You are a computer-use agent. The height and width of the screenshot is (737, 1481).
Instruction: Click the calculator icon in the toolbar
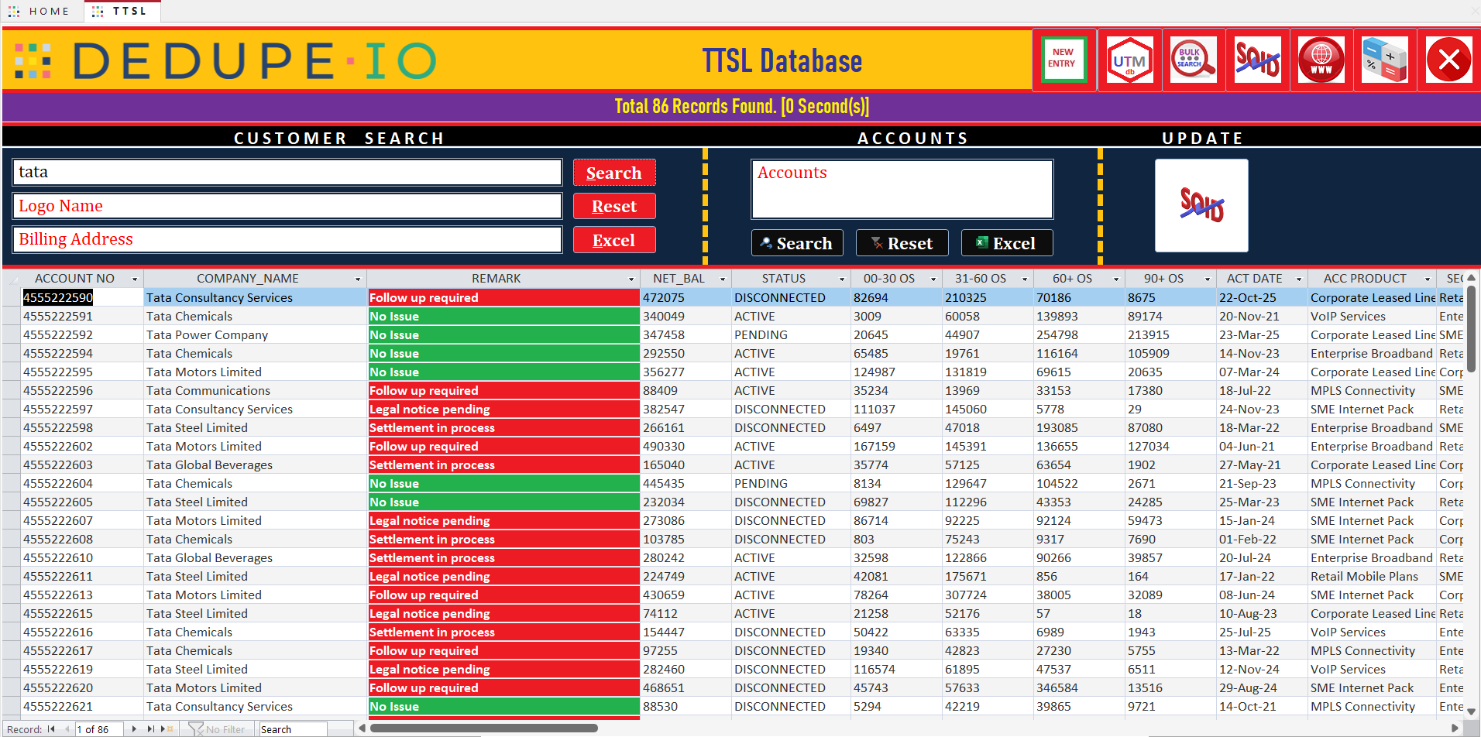[x=1385, y=59]
